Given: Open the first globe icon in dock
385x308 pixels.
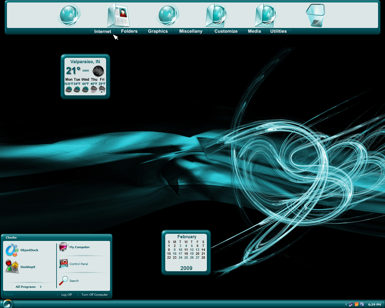Looking at the screenshot, I should (69, 15).
